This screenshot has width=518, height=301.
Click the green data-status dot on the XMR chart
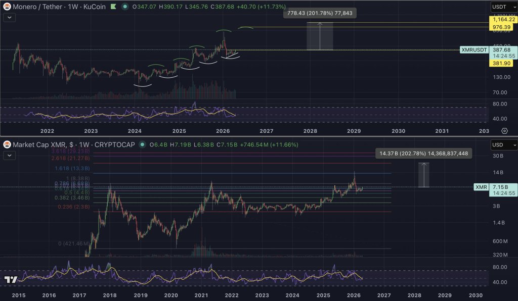click(x=124, y=7)
